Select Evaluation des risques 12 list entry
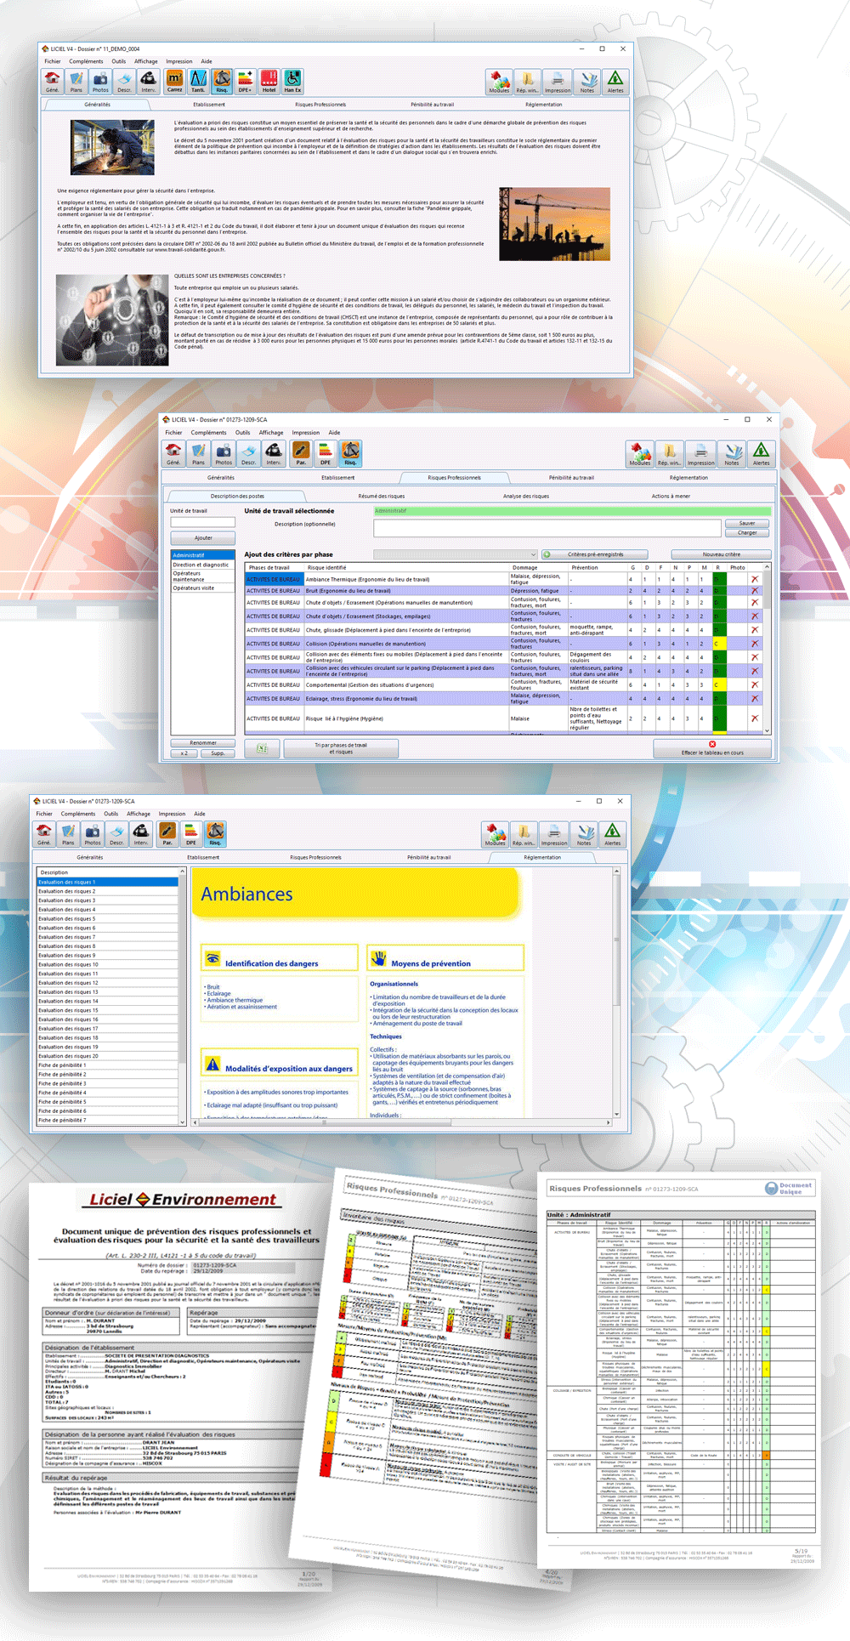The height and width of the screenshot is (1641, 850). pos(107,983)
